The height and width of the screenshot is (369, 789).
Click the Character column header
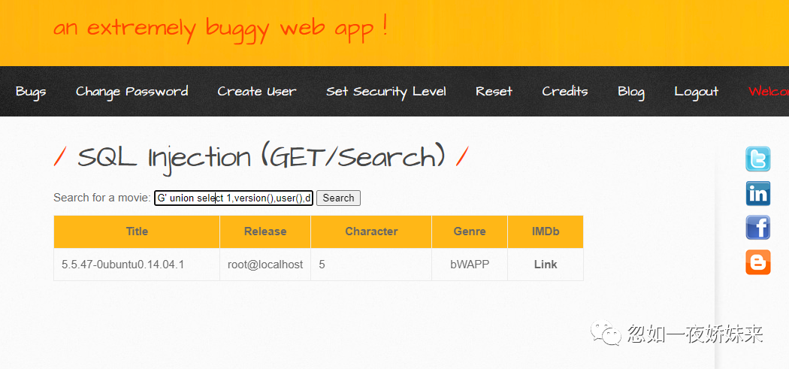371,231
